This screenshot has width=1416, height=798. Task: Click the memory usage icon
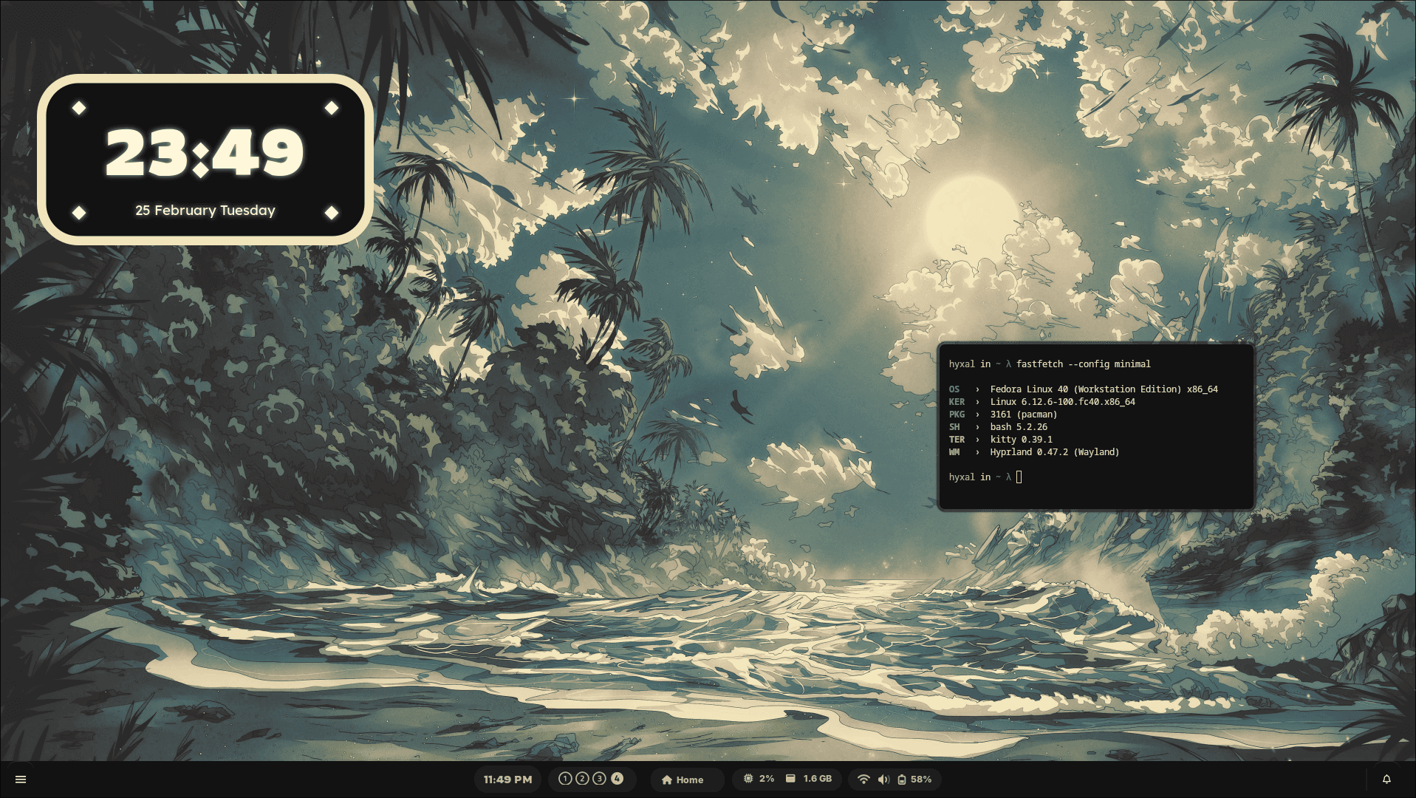click(x=790, y=779)
